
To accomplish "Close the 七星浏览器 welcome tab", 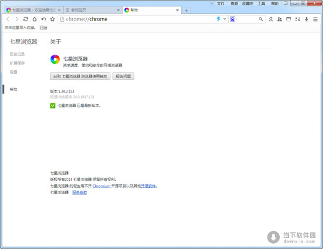I will pyautogui.click(x=59, y=10).
